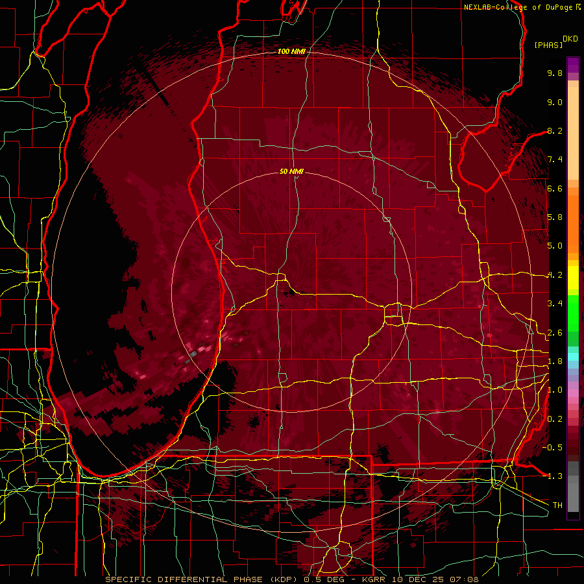Image resolution: width=584 pixels, height=584 pixels.
Task: Click the DKD product code label
Action: (570, 39)
